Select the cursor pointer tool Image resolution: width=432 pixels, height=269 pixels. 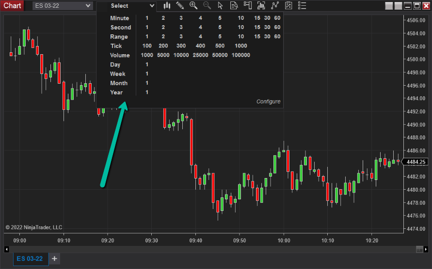(220, 5)
